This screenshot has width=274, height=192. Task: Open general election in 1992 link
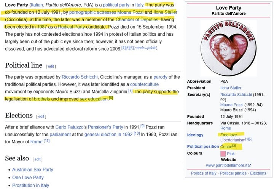pyautogui.click(x=108, y=134)
